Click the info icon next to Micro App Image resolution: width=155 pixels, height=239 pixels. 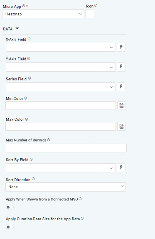23,6
